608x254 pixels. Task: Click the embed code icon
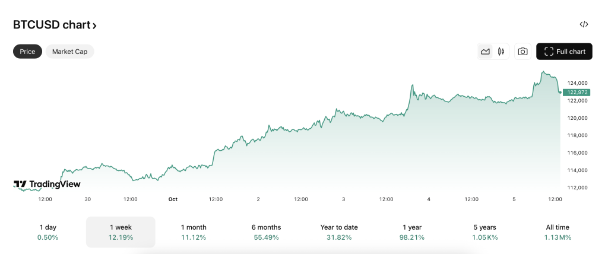[x=584, y=24]
